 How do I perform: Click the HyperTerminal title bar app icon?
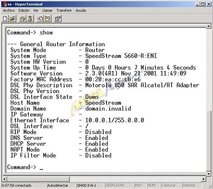[x=4, y=4]
